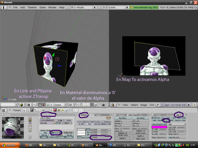Toggle the Shadbuf button

click(69, 137)
